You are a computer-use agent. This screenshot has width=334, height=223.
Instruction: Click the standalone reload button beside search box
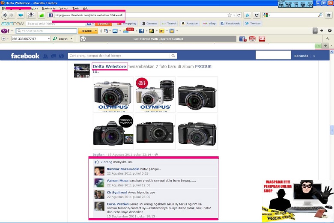[x=256, y=15]
